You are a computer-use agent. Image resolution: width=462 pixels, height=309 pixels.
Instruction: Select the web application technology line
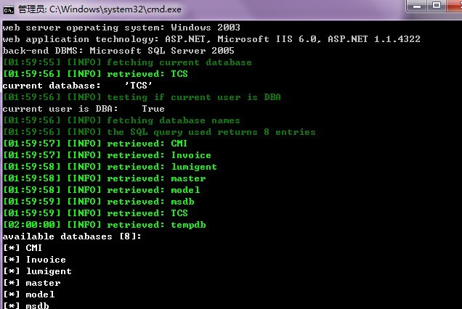(x=211, y=39)
